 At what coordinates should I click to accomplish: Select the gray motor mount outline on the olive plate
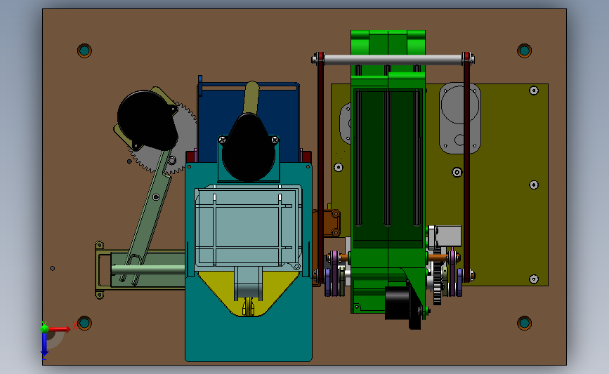pos(460,118)
